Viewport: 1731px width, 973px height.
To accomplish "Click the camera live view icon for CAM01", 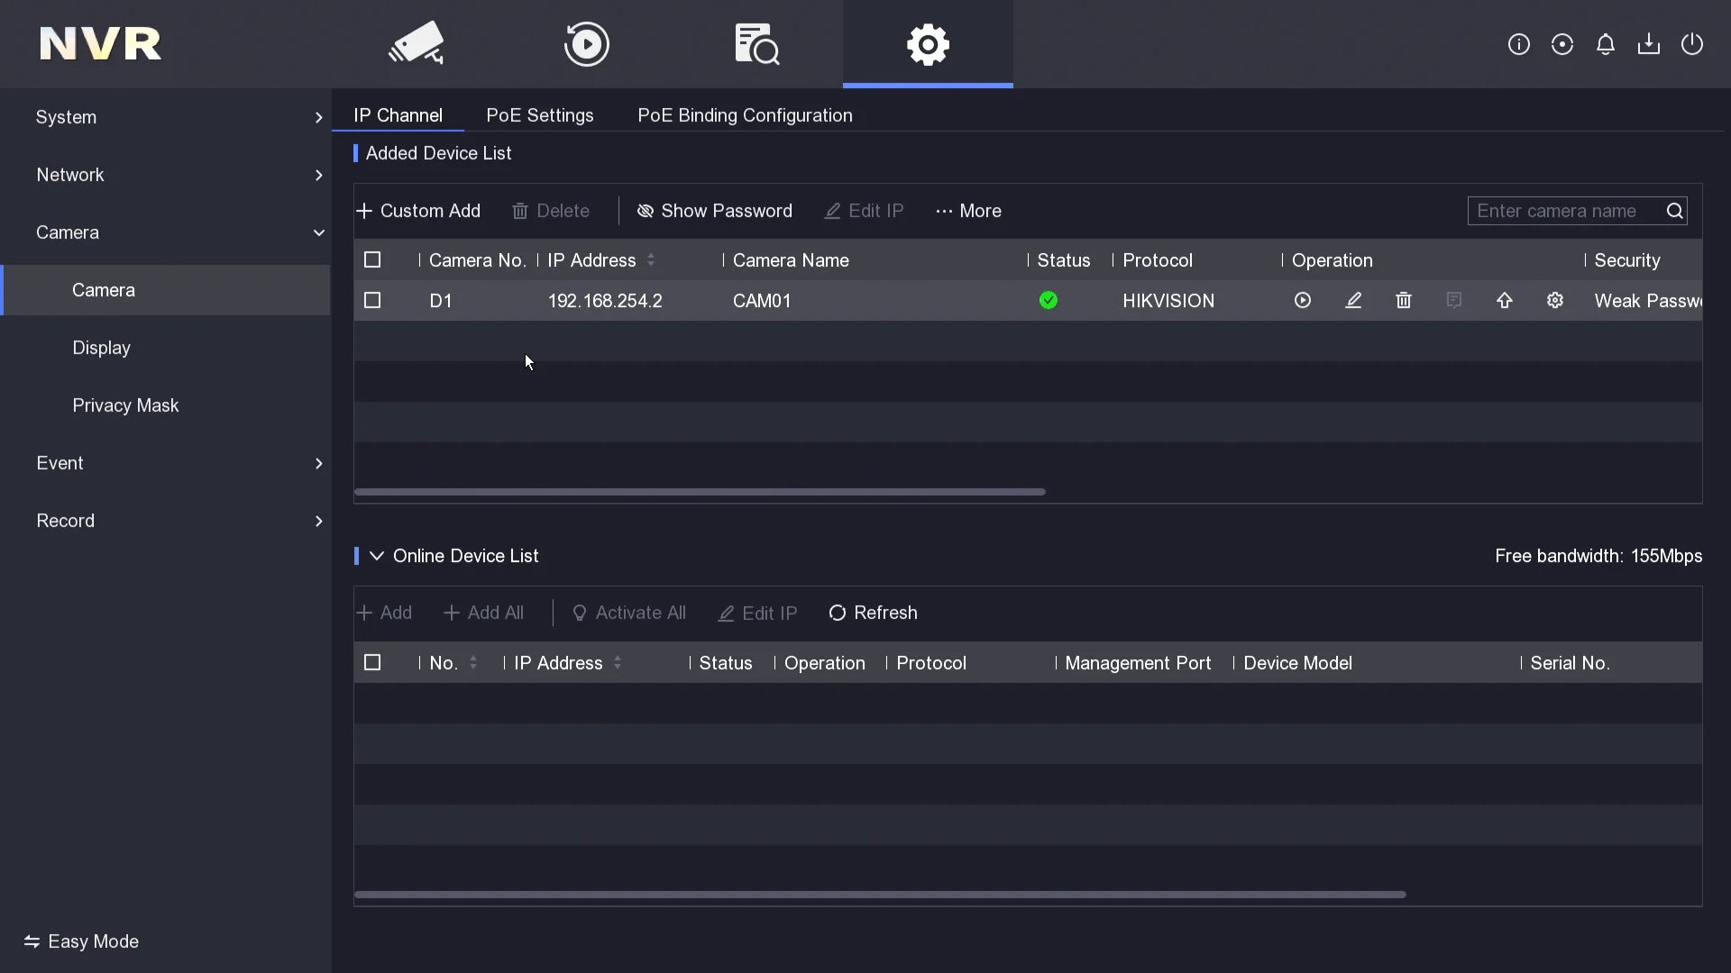I will 1302,299.
